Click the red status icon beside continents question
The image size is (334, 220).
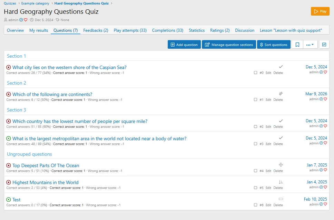coord(9,94)
